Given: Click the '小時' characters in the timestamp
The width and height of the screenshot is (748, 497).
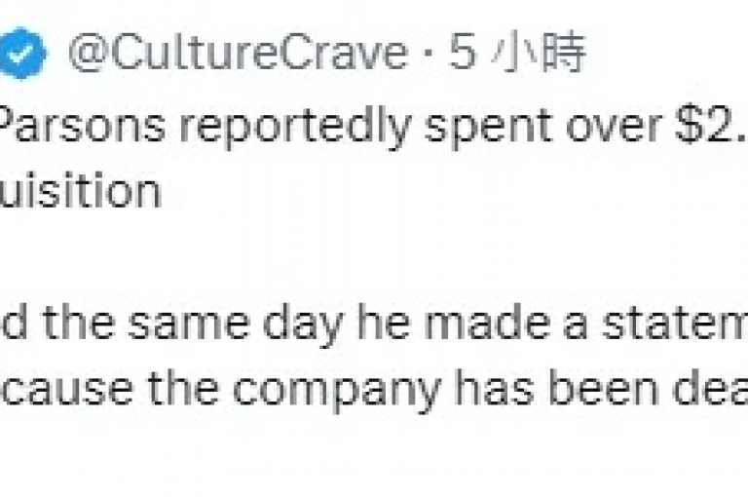Looking at the screenshot, I should point(539,52).
